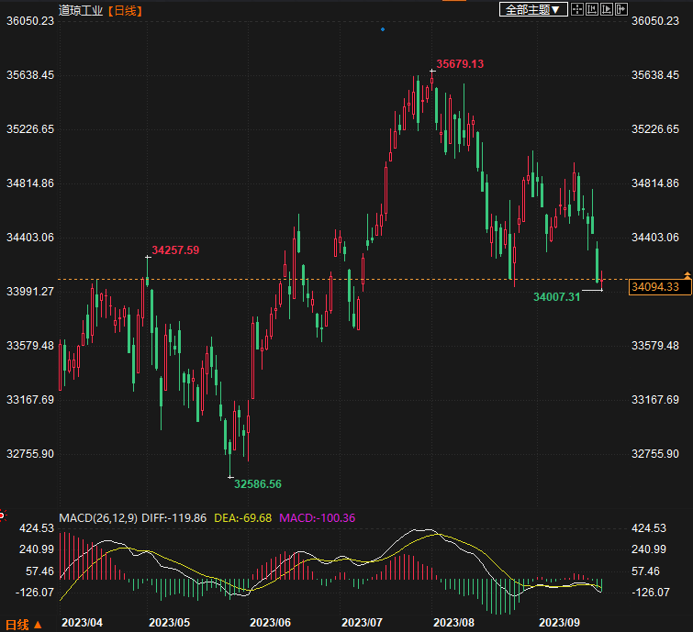
Task: Click the 2023/07 date on time axis
Action: [362, 622]
